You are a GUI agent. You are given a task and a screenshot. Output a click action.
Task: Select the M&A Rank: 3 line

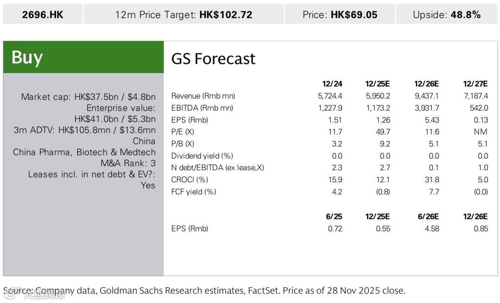pos(128,163)
